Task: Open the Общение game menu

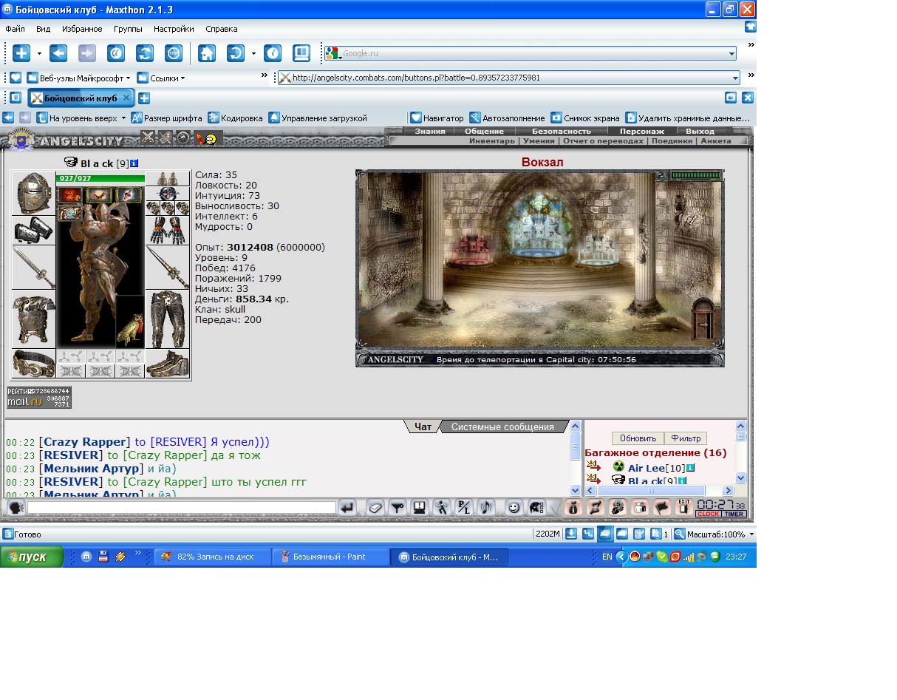Action: (484, 131)
